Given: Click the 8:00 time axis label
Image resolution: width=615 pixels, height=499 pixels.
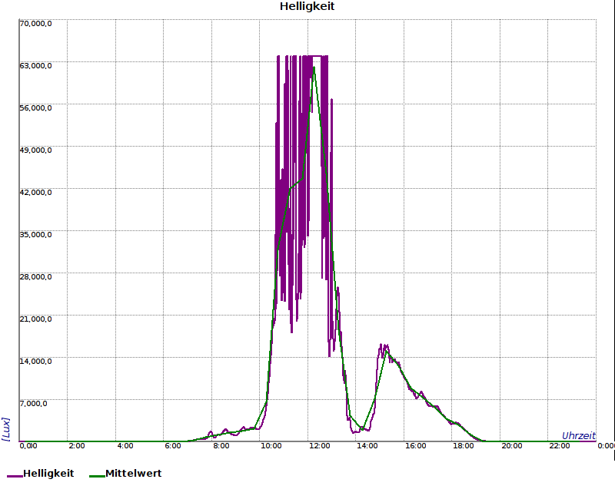Looking at the screenshot, I should pyautogui.click(x=221, y=446).
